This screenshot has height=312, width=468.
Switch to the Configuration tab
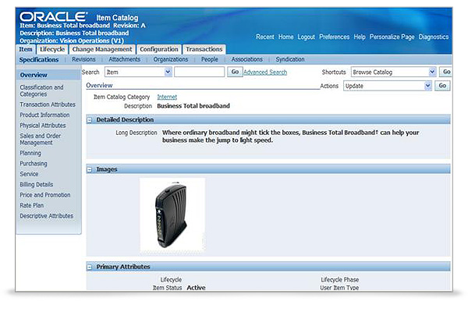click(x=159, y=49)
